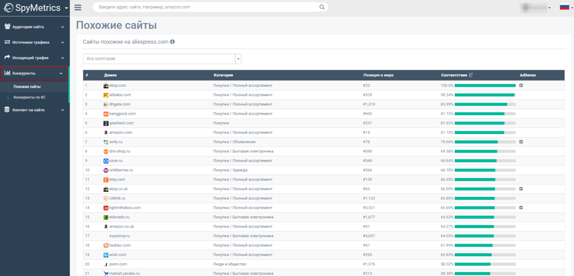Click the Покупки / Объявления category for avito.ru
The image size is (574, 276).
coord(234,142)
